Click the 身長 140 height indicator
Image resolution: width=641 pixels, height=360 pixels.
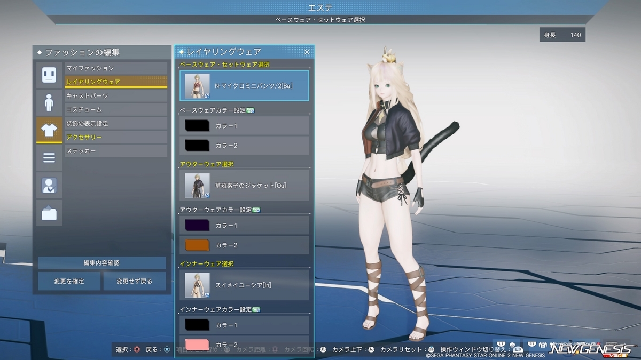562,35
